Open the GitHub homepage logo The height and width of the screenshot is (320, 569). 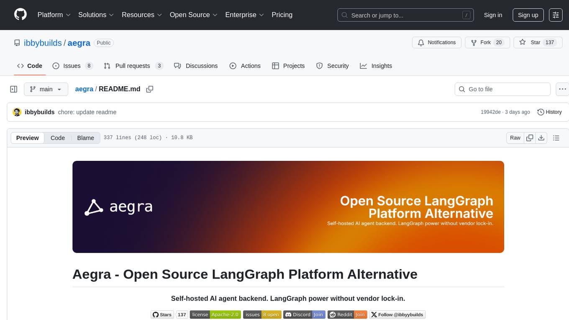tap(21, 15)
